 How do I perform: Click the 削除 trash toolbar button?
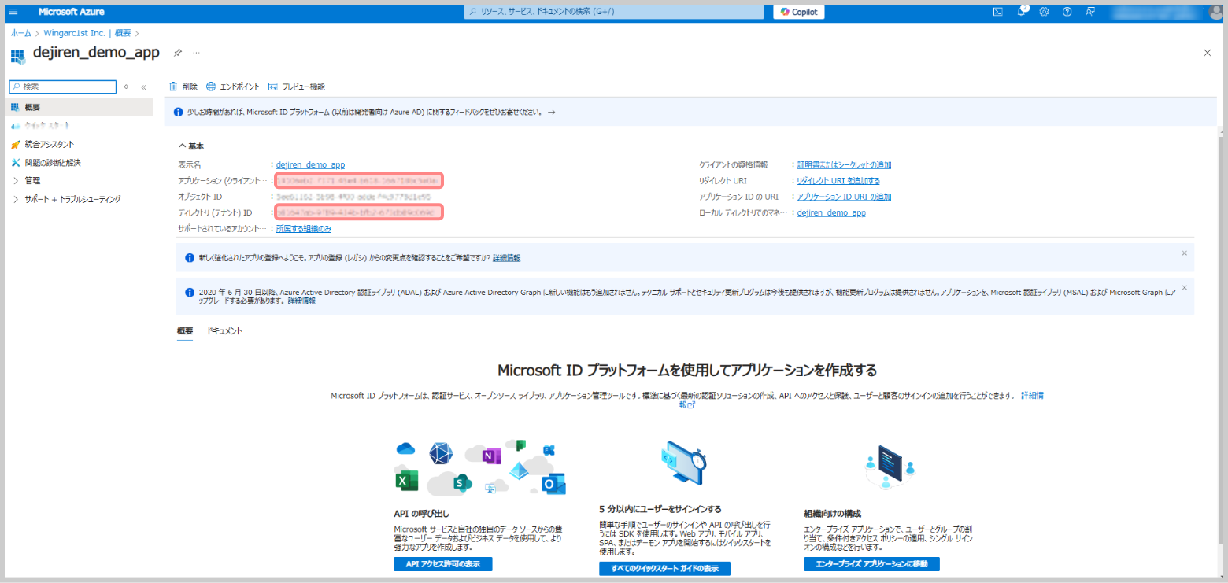click(x=183, y=87)
